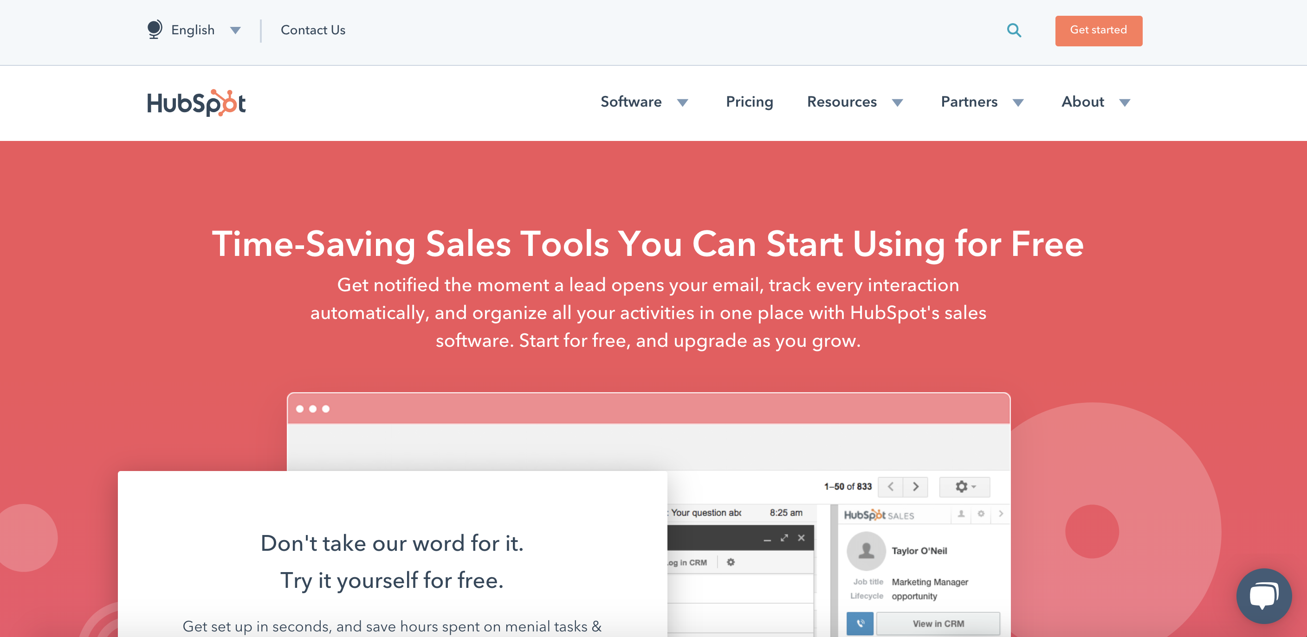
Task: Click the contact person icon in HubSpot Sales header
Action: point(962,514)
